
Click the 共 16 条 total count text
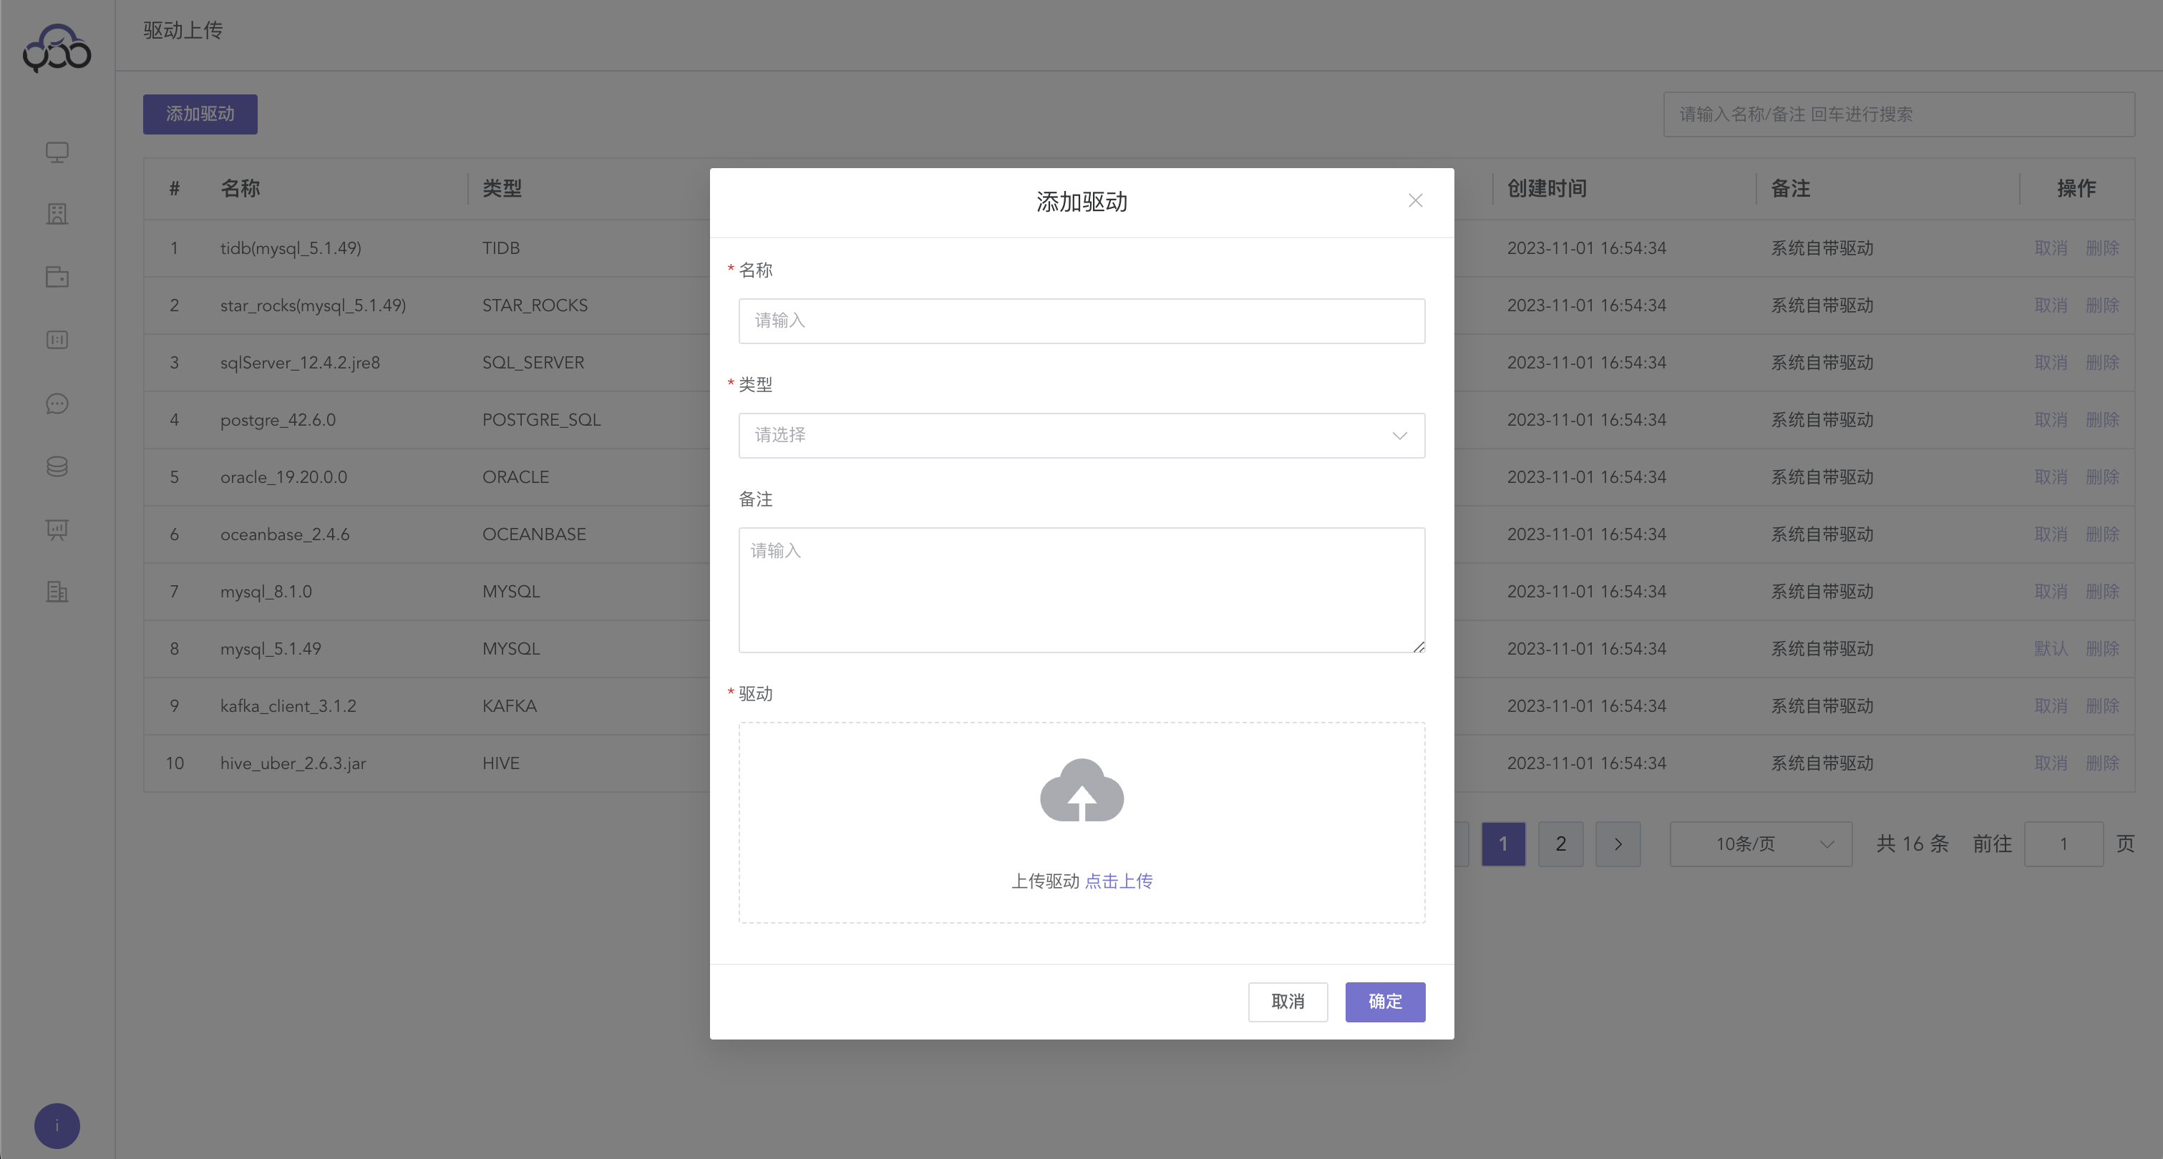click(1912, 843)
